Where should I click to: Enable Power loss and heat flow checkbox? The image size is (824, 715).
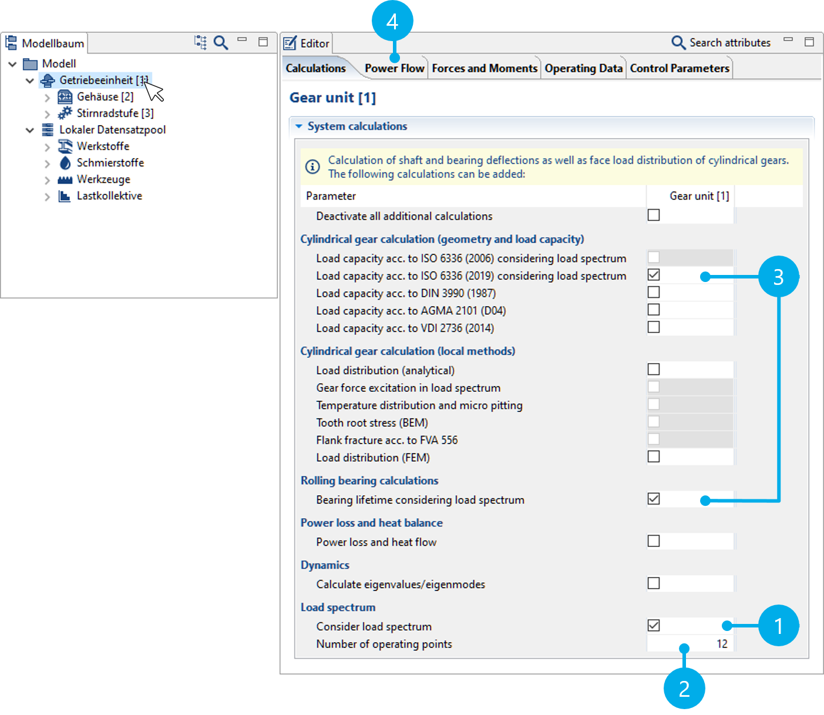[x=654, y=541]
